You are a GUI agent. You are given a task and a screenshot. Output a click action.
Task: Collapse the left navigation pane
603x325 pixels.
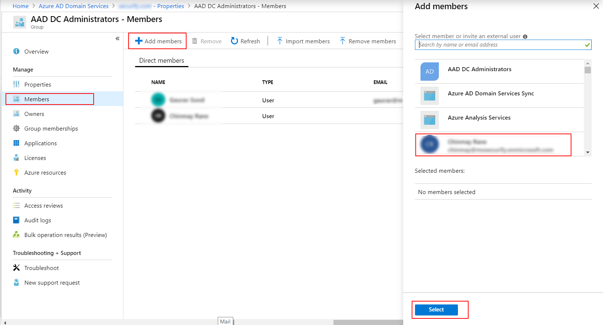(x=118, y=39)
